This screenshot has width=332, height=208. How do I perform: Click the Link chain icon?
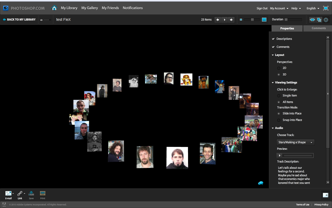(x=20, y=193)
